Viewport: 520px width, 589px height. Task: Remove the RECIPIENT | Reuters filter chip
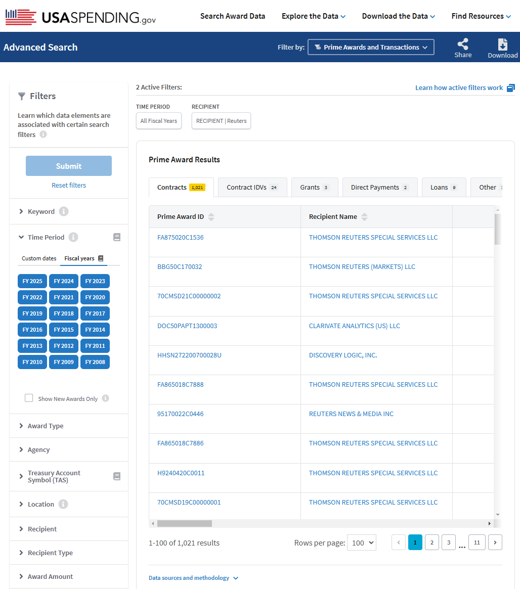pos(221,120)
